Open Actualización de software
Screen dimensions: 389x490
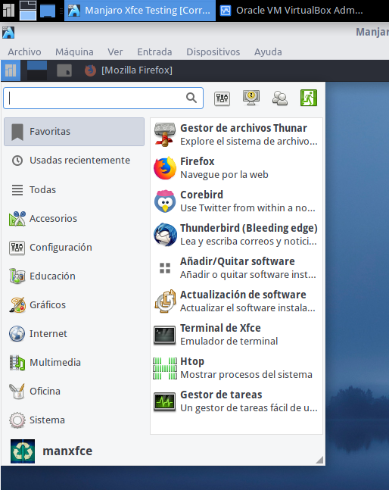[x=236, y=301]
